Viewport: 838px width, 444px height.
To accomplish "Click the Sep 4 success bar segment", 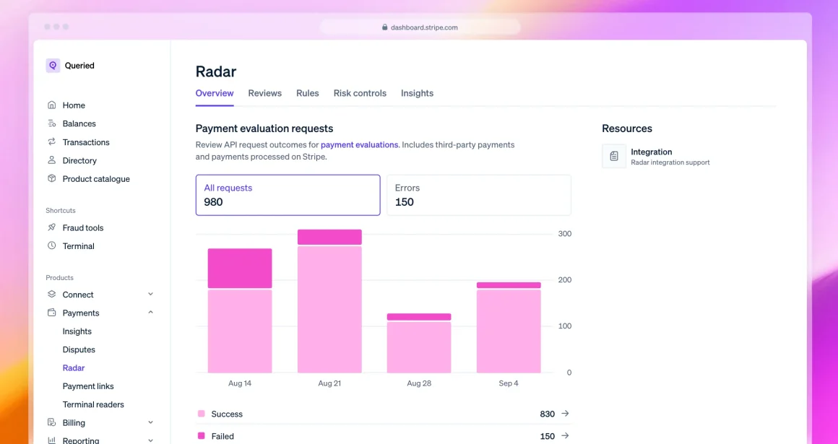I will click(x=509, y=331).
